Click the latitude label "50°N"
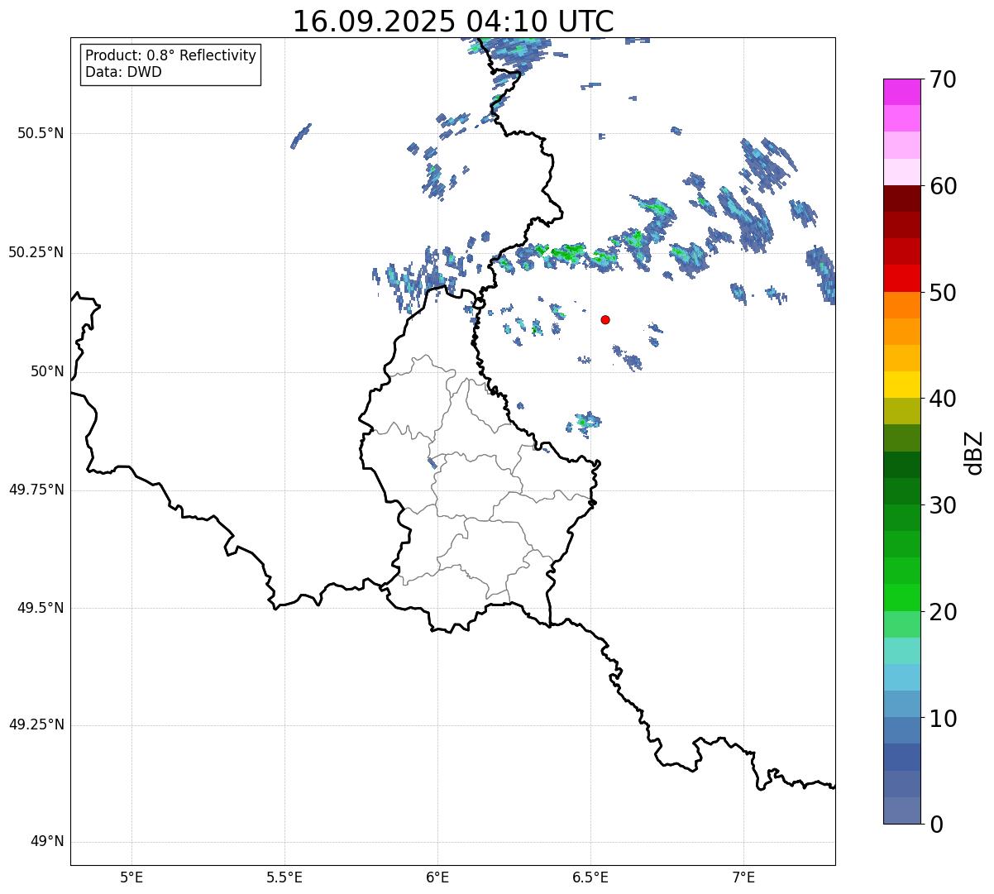 click(x=47, y=371)
